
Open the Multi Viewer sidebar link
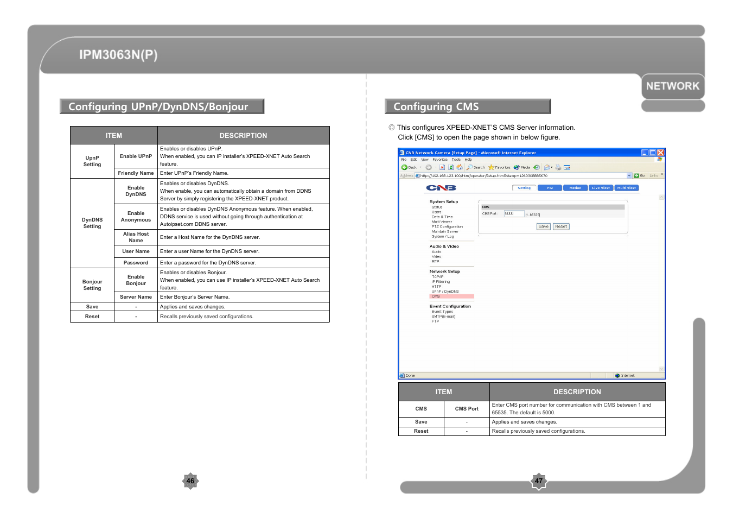coord(442,222)
